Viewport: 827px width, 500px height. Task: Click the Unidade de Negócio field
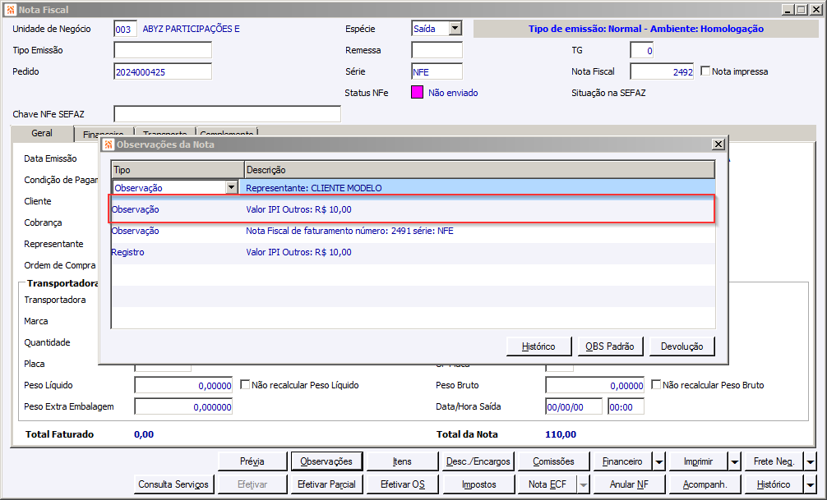click(x=126, y=29)
